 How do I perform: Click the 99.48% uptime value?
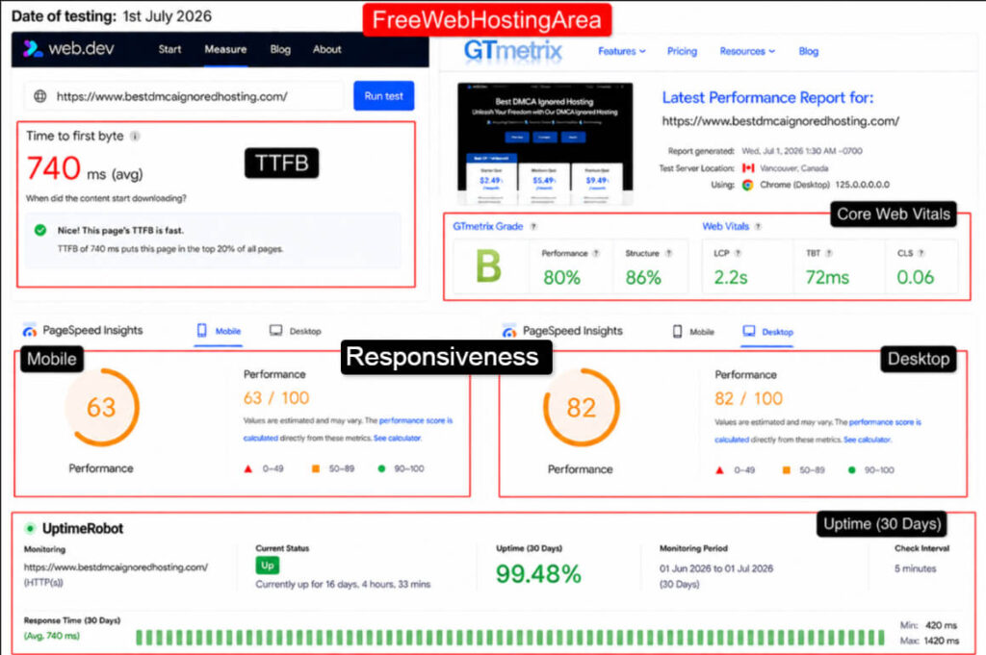(538, 573)
